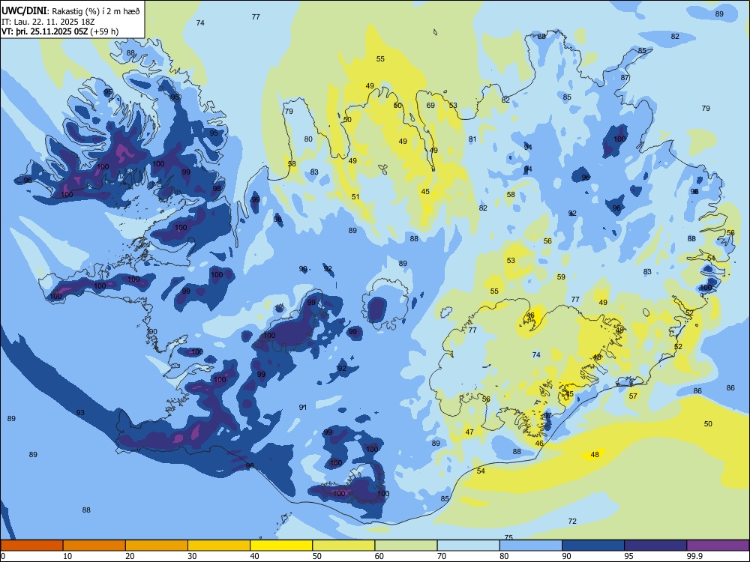Viewport: 750px width, 562px height.
Task: Click the legend tick label "20"
Action: point(130,556)
